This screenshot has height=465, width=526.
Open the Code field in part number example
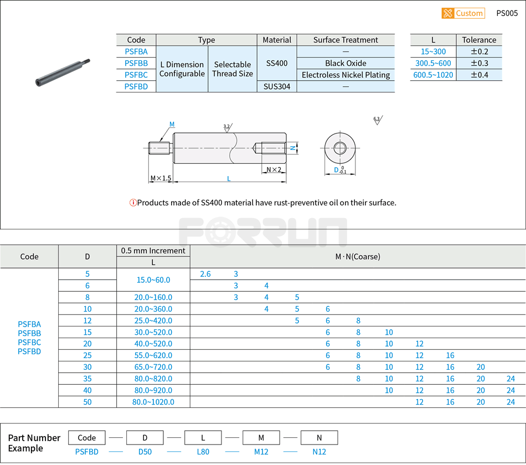pyautogui.click(x=87, y=437)
